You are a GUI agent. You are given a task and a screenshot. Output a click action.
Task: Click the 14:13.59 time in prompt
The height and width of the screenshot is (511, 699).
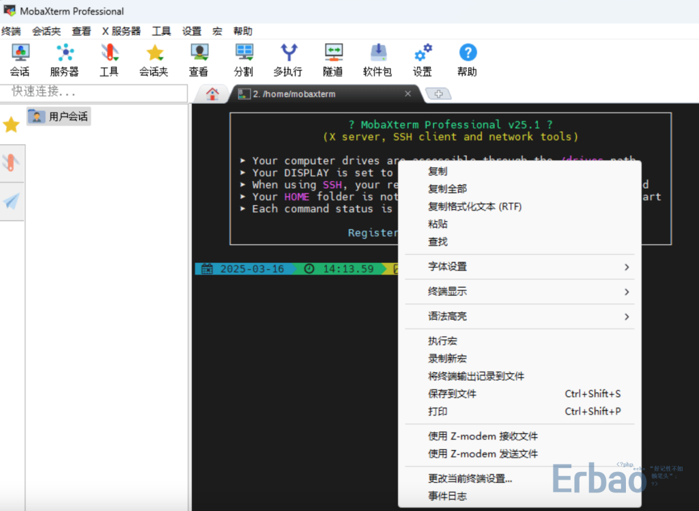pyautogui.click(x=348, y=268)
